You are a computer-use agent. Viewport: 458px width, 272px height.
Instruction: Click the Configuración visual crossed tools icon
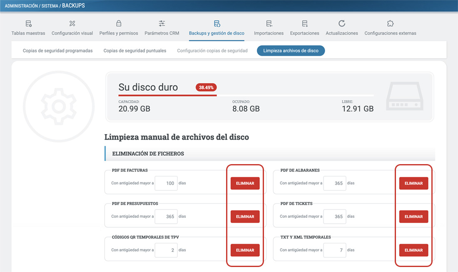(x=72, y=23)
